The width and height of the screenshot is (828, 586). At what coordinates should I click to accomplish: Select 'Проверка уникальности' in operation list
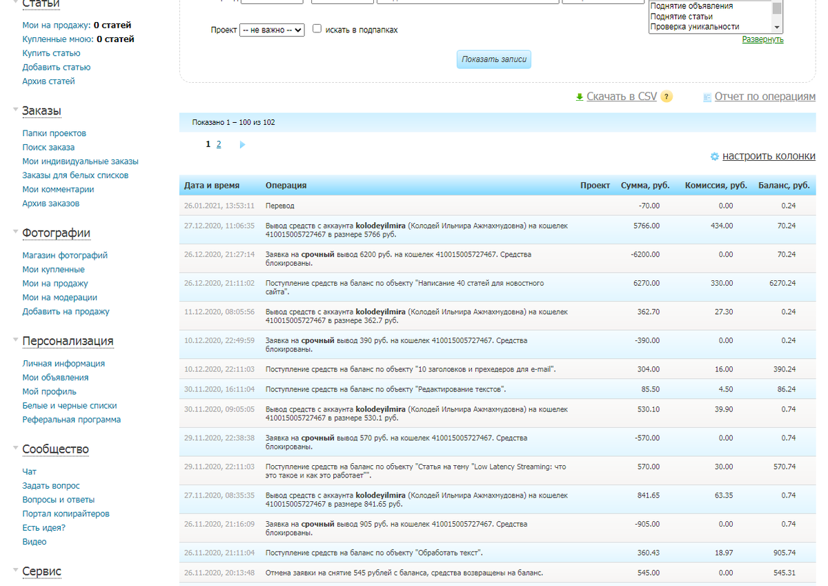695,27
